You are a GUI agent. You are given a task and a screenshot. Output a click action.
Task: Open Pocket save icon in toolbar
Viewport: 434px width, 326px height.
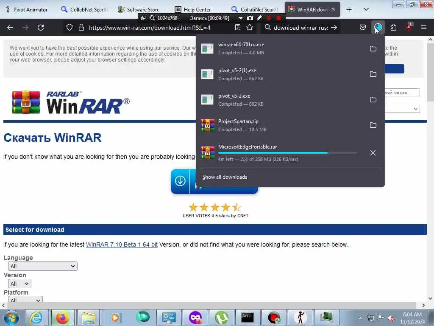363,28
